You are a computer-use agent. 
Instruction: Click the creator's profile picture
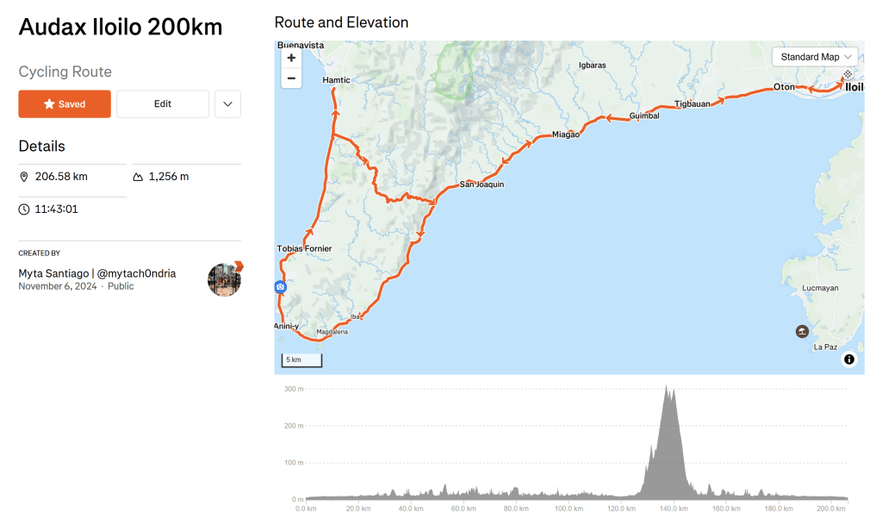(224, 279)
